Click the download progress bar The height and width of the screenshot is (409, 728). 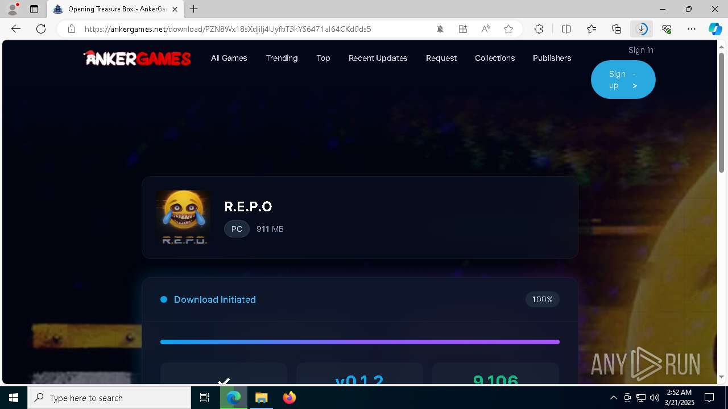360,342
